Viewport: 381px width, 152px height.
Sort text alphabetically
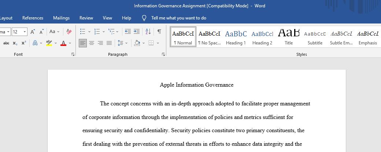click(x=148, y=32)
